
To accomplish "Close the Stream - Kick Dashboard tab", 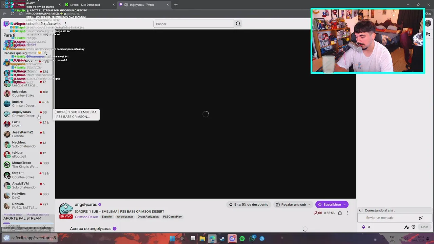I will pyautogui.click(x=114, y=5).
